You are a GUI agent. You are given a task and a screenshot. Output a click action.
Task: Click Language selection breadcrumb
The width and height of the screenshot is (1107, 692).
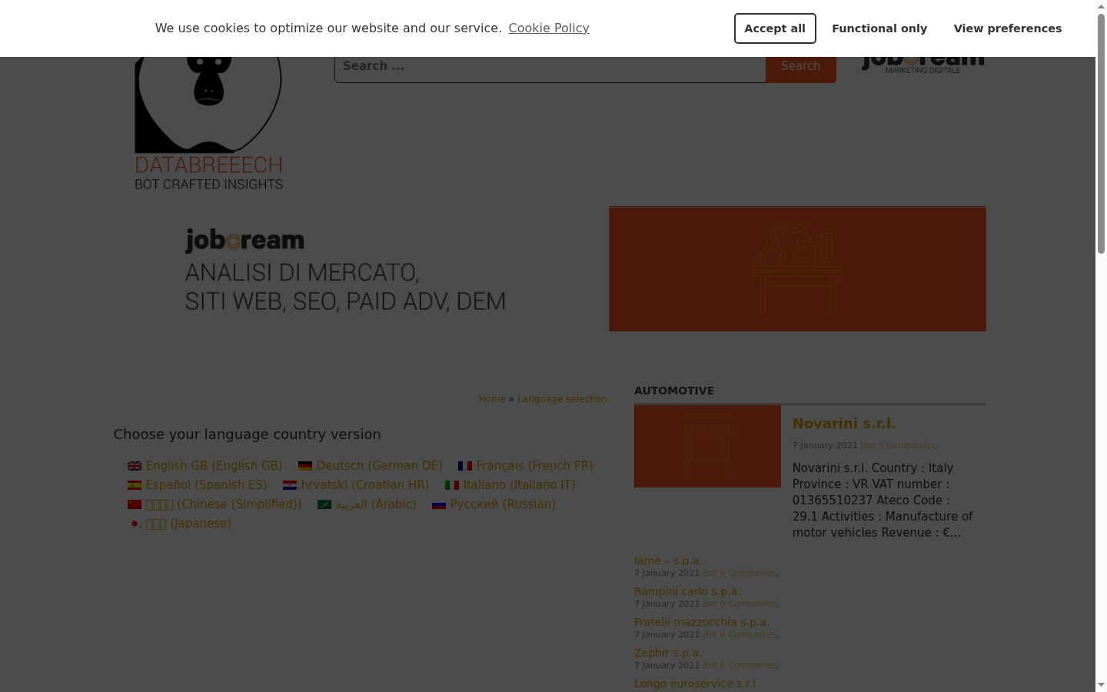[x=562, y=399]
